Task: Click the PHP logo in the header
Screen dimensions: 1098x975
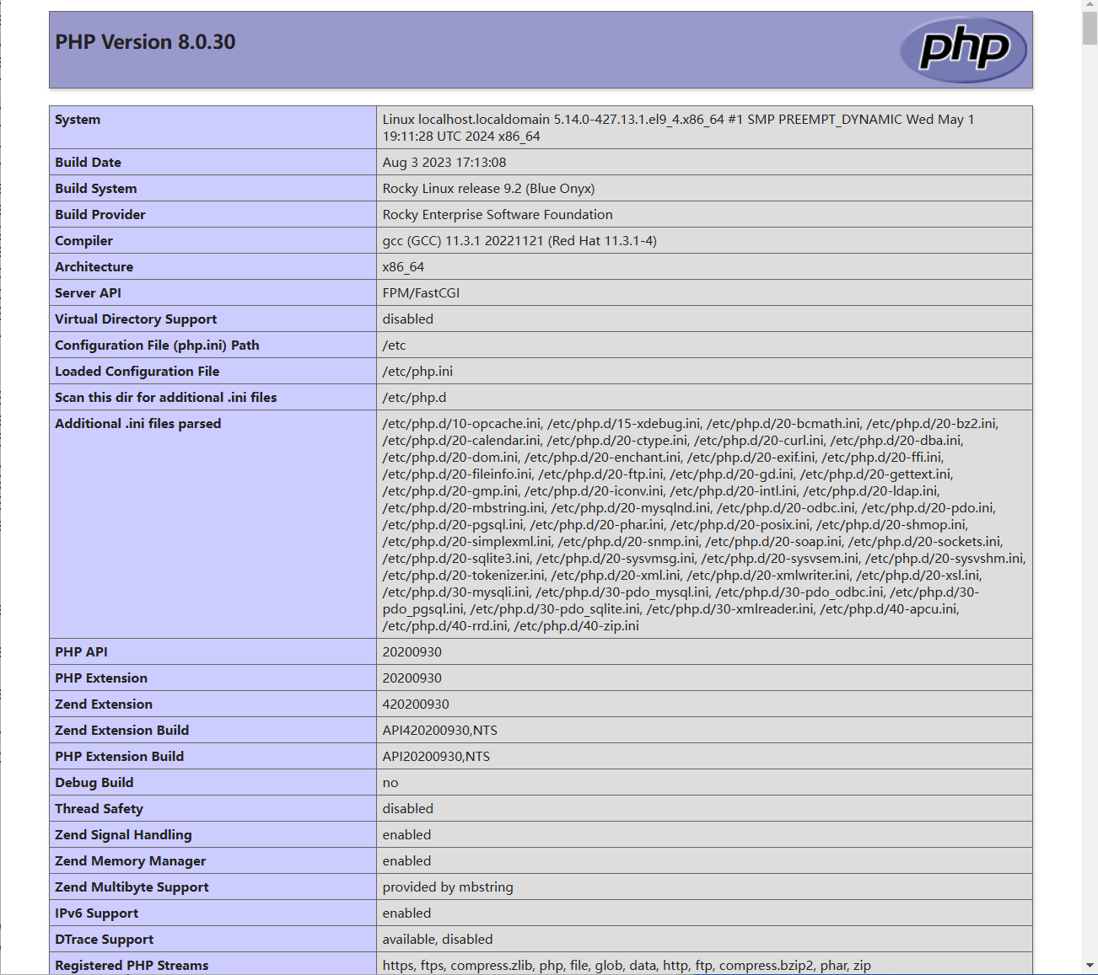Action: [x=963, y=50]
